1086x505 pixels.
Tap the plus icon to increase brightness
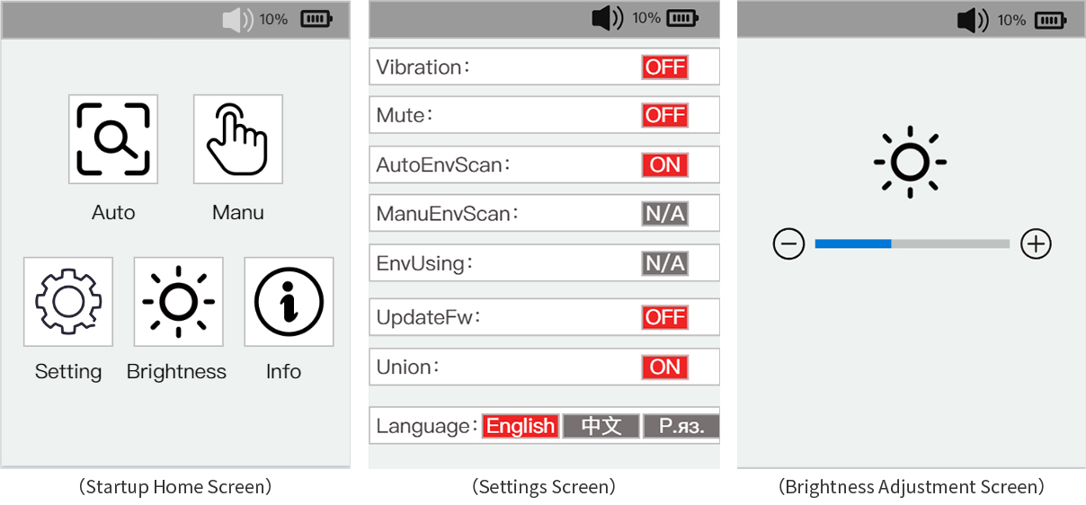1036,244
